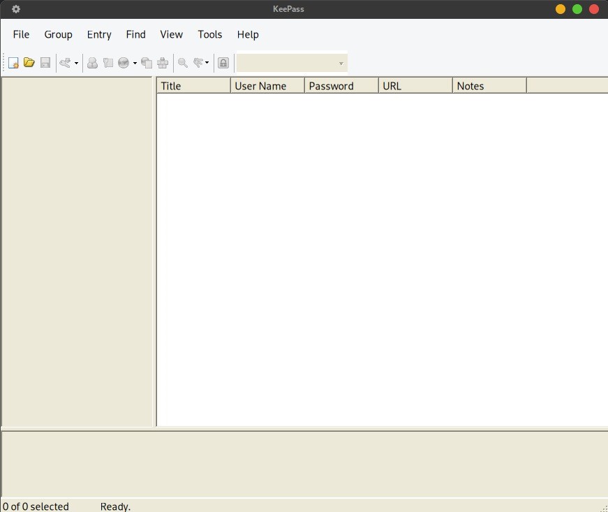Expand the Open URL dropdown arrow
608x512 pixels.
(135, 64)
